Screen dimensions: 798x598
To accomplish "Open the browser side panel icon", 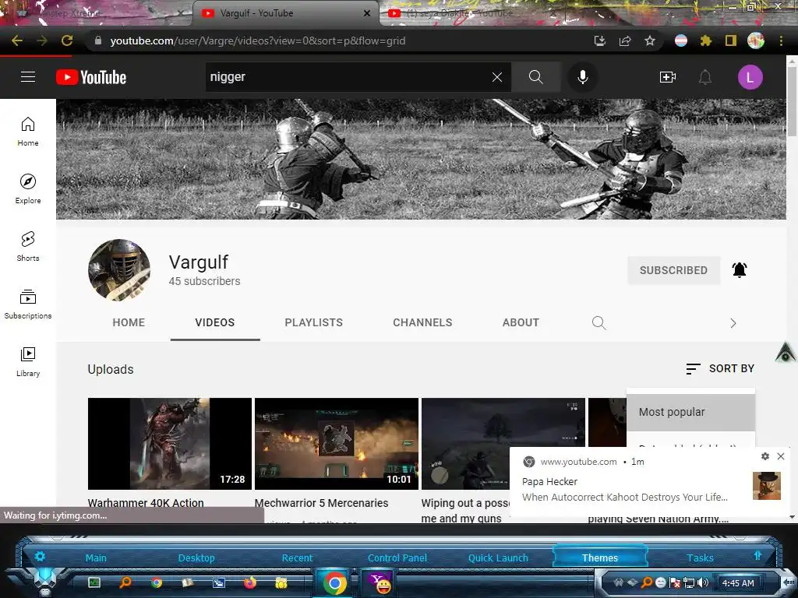I will (x=730, y=40).
